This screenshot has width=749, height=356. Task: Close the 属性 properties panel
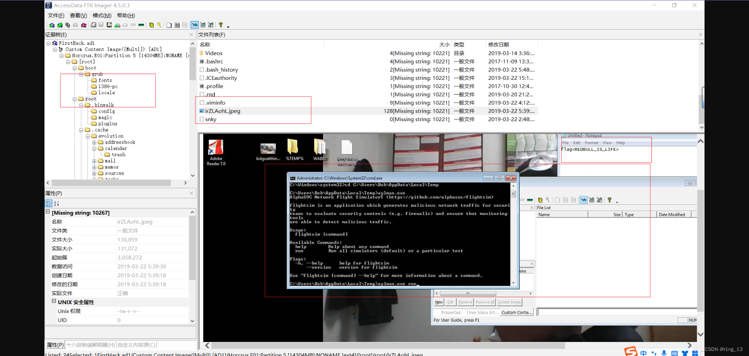pyautogui.click(x=191, y=193)
